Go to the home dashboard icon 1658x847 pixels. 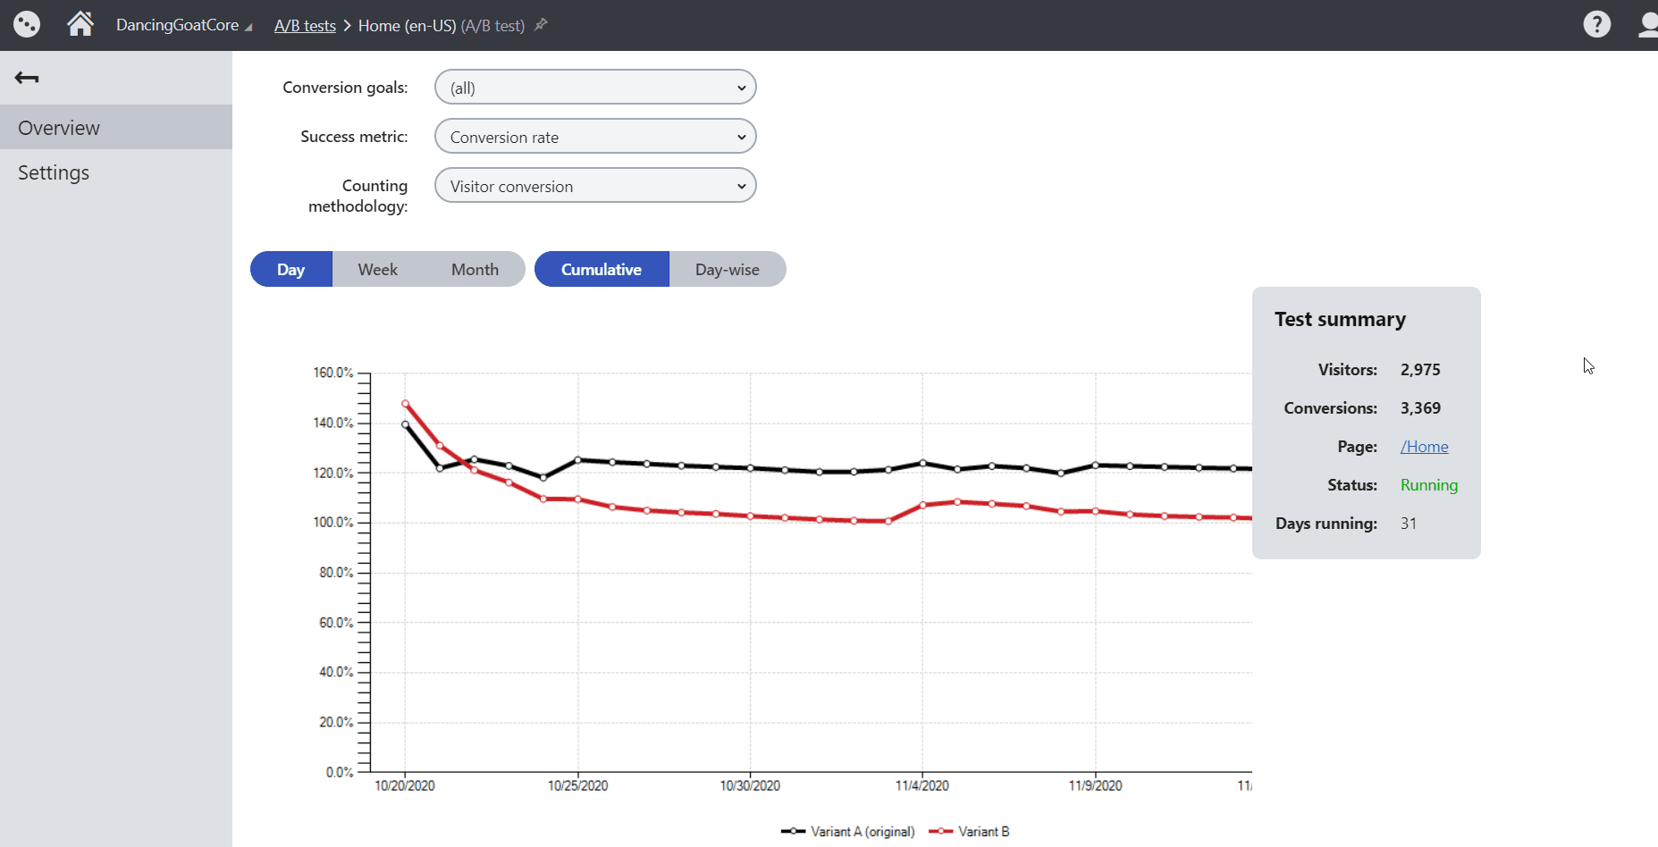click(80, 24)
